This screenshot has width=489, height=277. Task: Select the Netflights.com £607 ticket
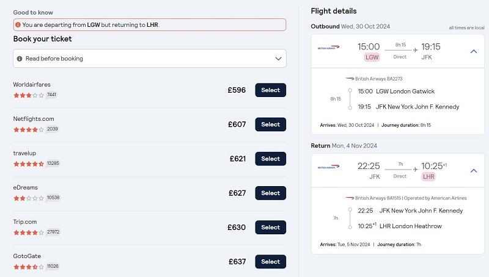click(x=270, y=124)
